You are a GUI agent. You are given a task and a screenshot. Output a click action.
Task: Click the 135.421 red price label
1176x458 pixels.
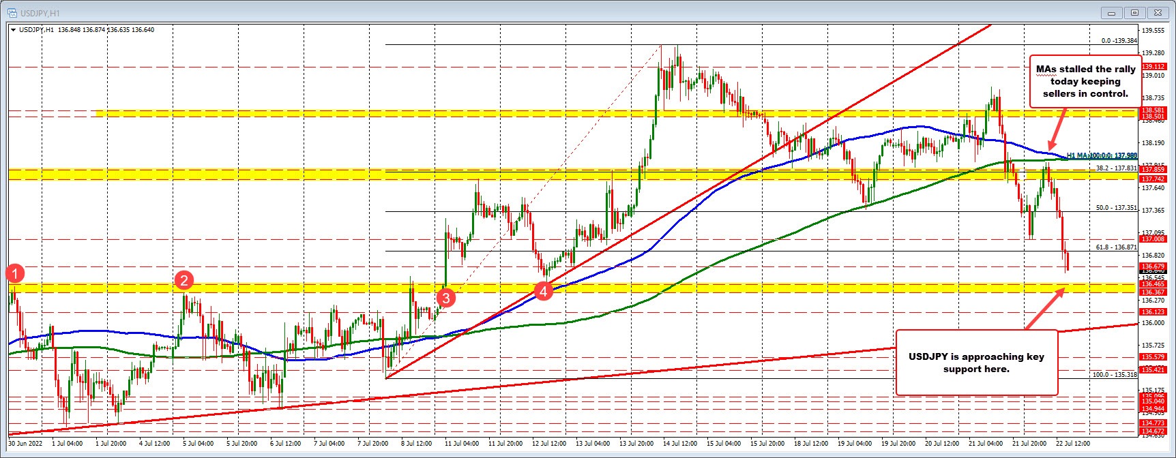[1154, 369]
